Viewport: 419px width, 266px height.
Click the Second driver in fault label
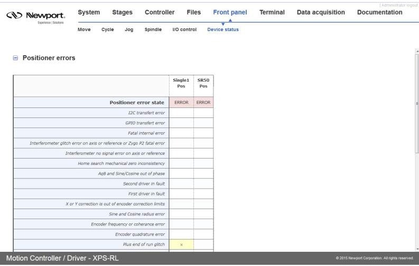(144, 184)
